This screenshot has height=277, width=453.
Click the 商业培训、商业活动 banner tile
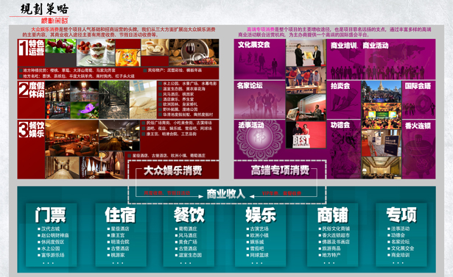[x=381, y=59]
